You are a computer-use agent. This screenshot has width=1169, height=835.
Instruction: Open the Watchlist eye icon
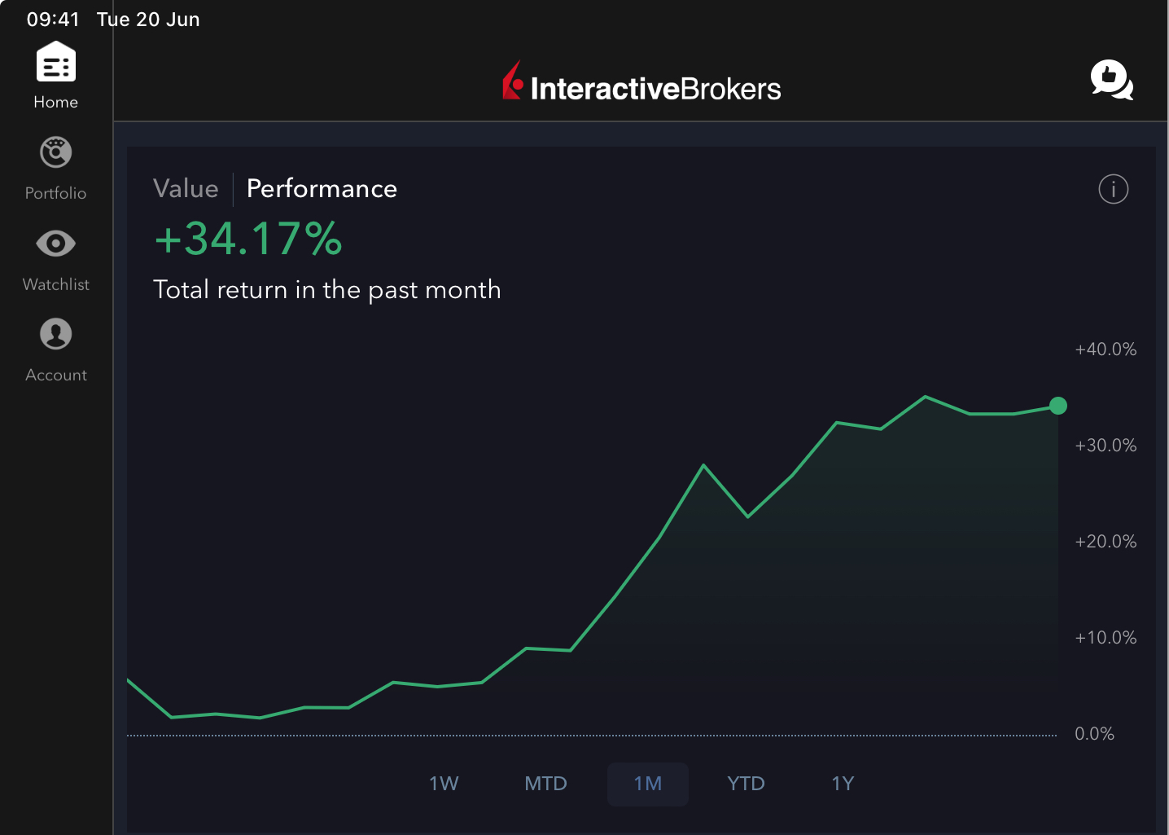coord(56,244)
